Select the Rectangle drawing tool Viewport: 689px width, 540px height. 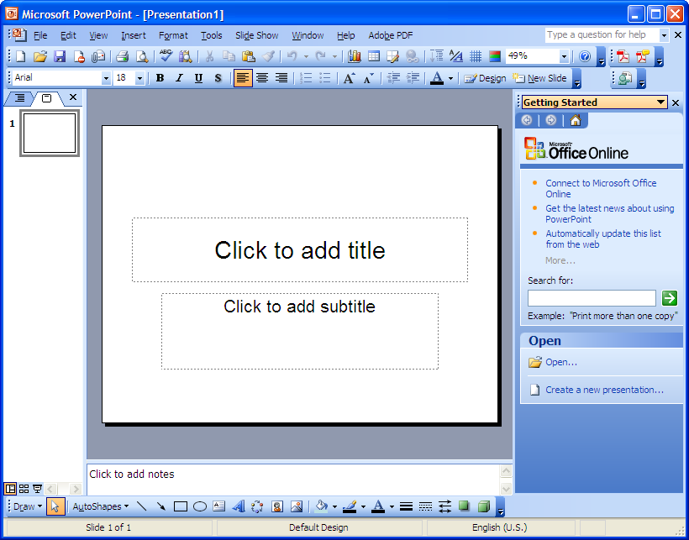tap(180, 506)
